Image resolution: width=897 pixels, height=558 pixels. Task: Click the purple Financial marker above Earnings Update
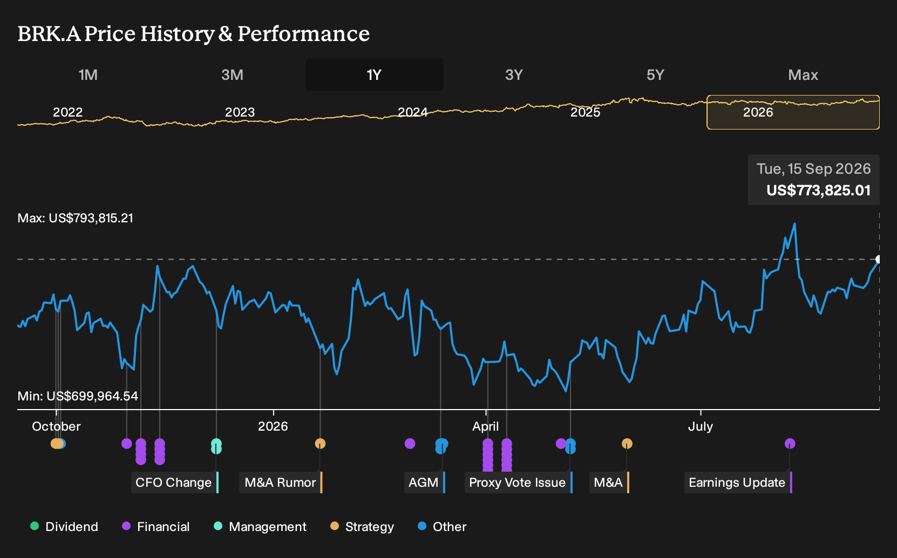tap(790, 444)
